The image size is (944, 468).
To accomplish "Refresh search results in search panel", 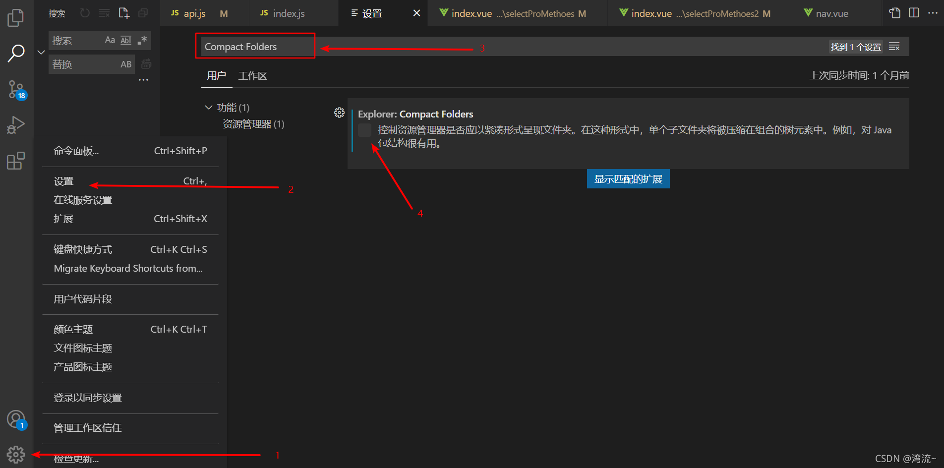I will click(85, 13).
